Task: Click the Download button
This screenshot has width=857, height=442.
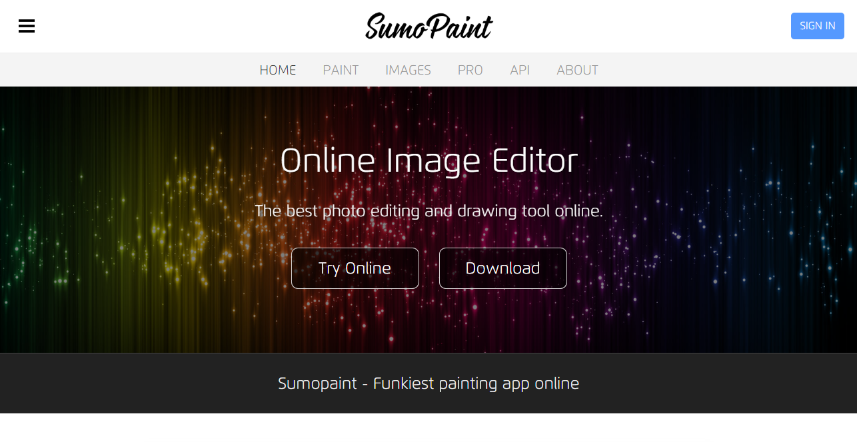Action: point(503,268)
